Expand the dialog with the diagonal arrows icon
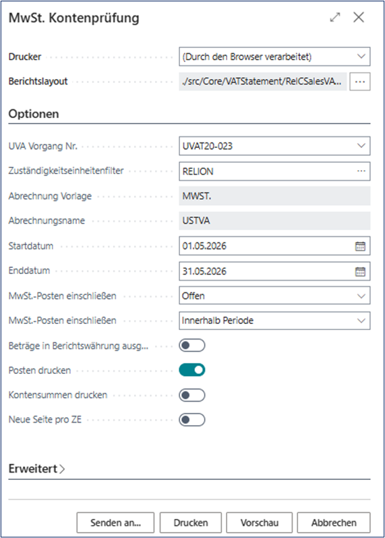The width and height of the screenshot is (385, 538). (x=335, y=17)
